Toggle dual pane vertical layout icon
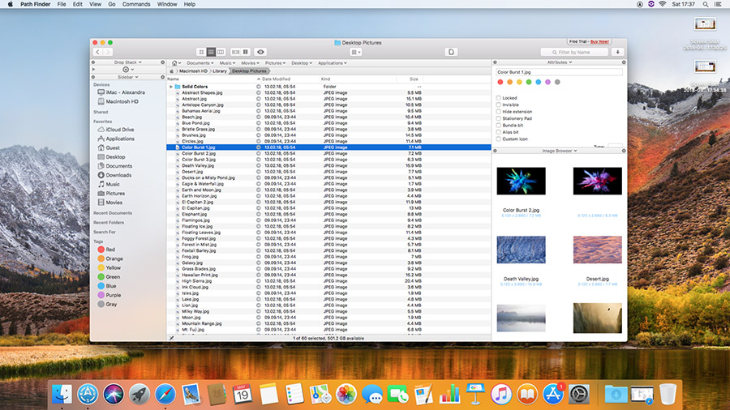 (x=246, y=52)
